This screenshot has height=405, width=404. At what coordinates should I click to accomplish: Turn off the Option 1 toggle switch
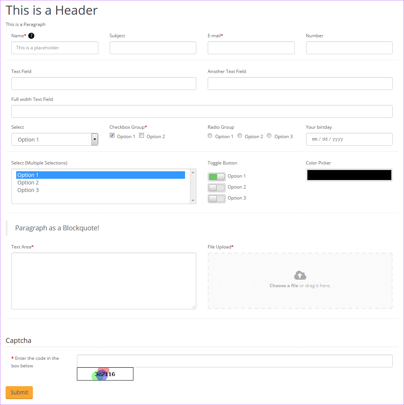click(217, 177)
